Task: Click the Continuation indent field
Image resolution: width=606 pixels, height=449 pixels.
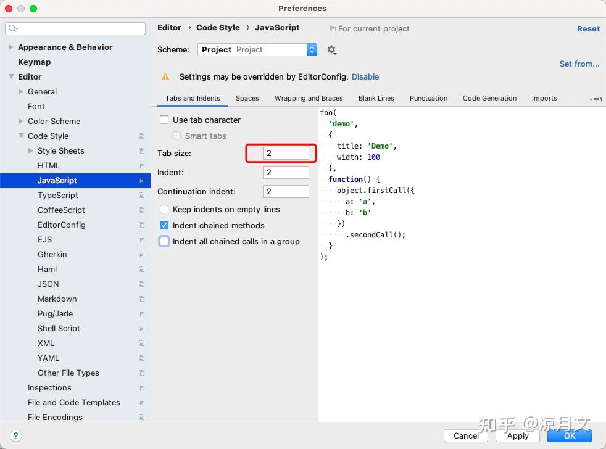Action: pos(286,191)
